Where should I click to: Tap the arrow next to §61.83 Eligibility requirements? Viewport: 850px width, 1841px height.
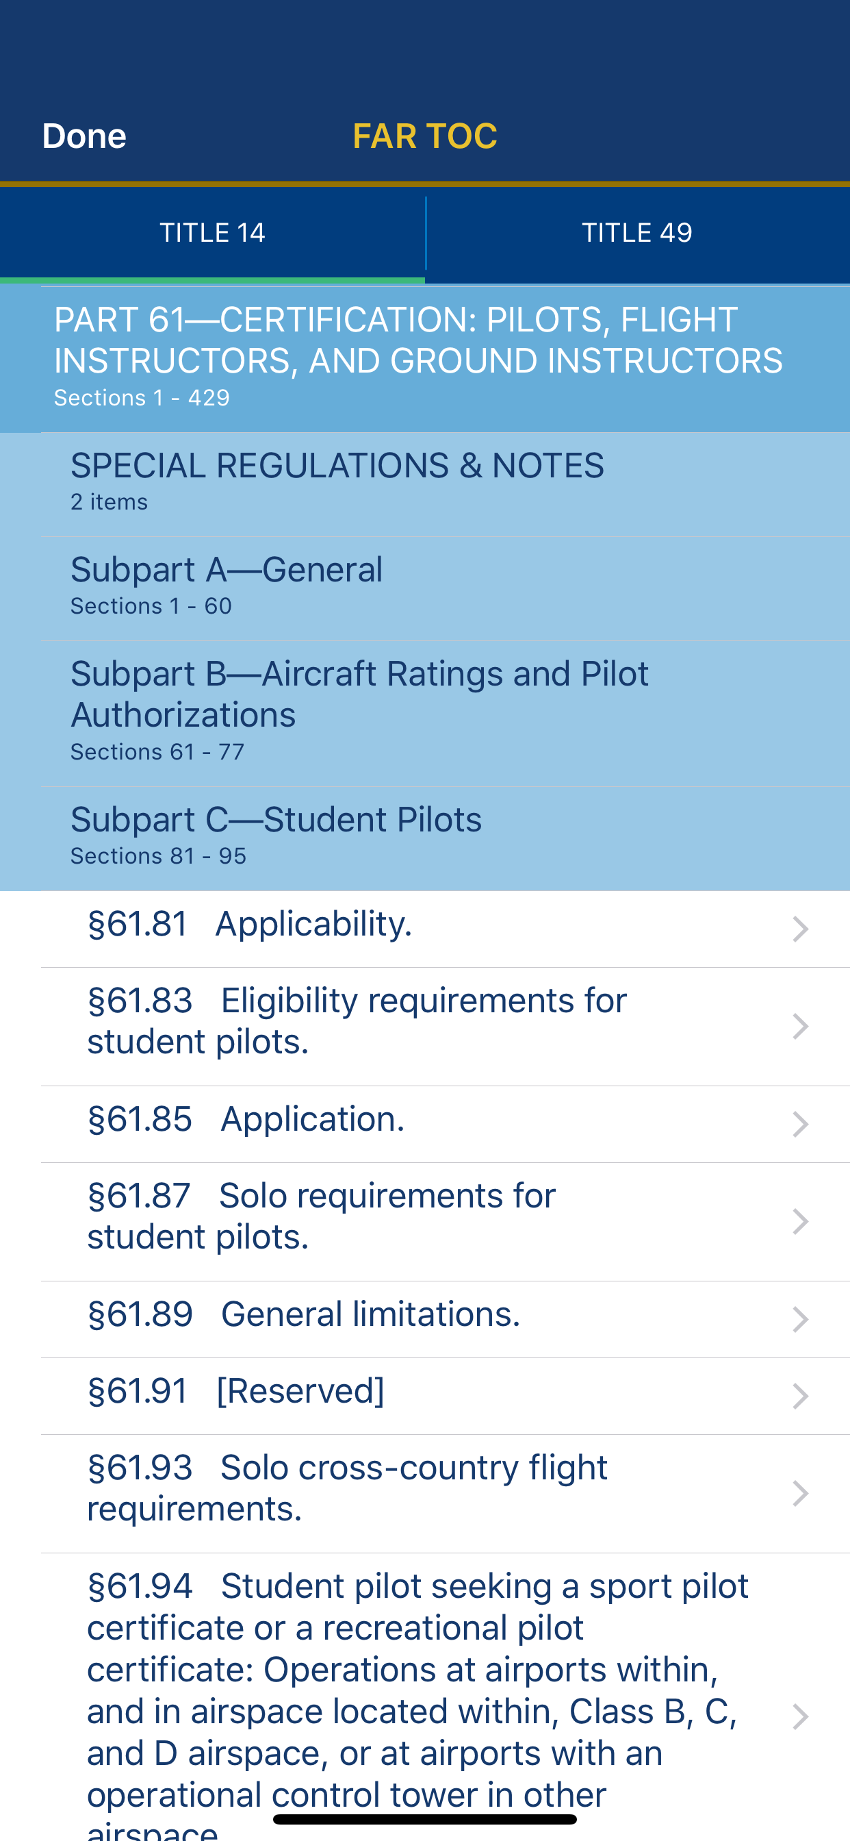800,1026
